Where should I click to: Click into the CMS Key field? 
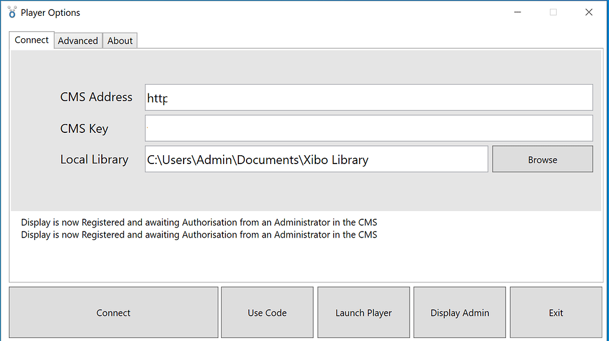(x=368, y=128)
